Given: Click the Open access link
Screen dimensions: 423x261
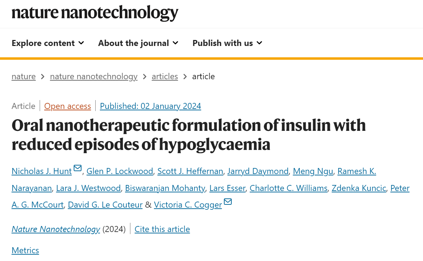Looking at the screenshot, I should pos(67,106).
